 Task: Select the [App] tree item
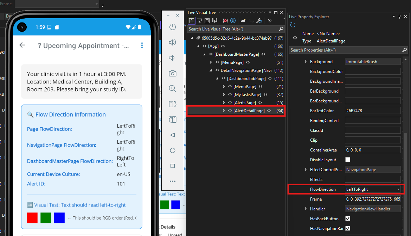point(213,46)
